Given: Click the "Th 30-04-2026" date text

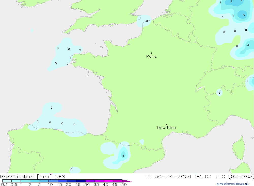Looking at the screenshot, I should point(168,177).
